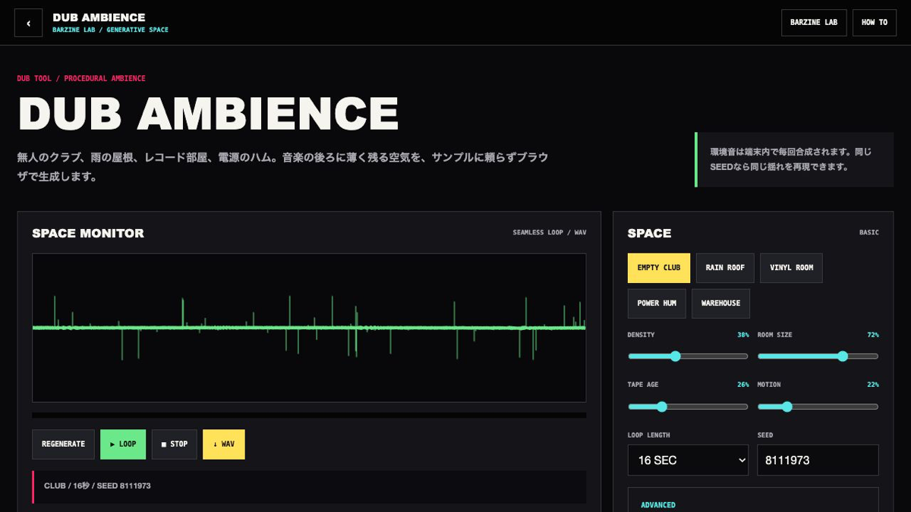Expand the ADVANCED section
911x512 pixels.
(x=658, y=505)
